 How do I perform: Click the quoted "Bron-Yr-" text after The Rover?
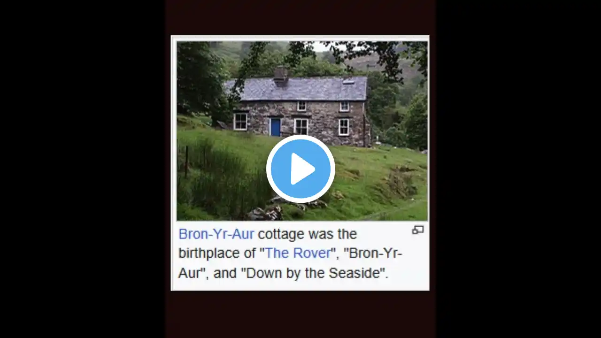[373, 253]
